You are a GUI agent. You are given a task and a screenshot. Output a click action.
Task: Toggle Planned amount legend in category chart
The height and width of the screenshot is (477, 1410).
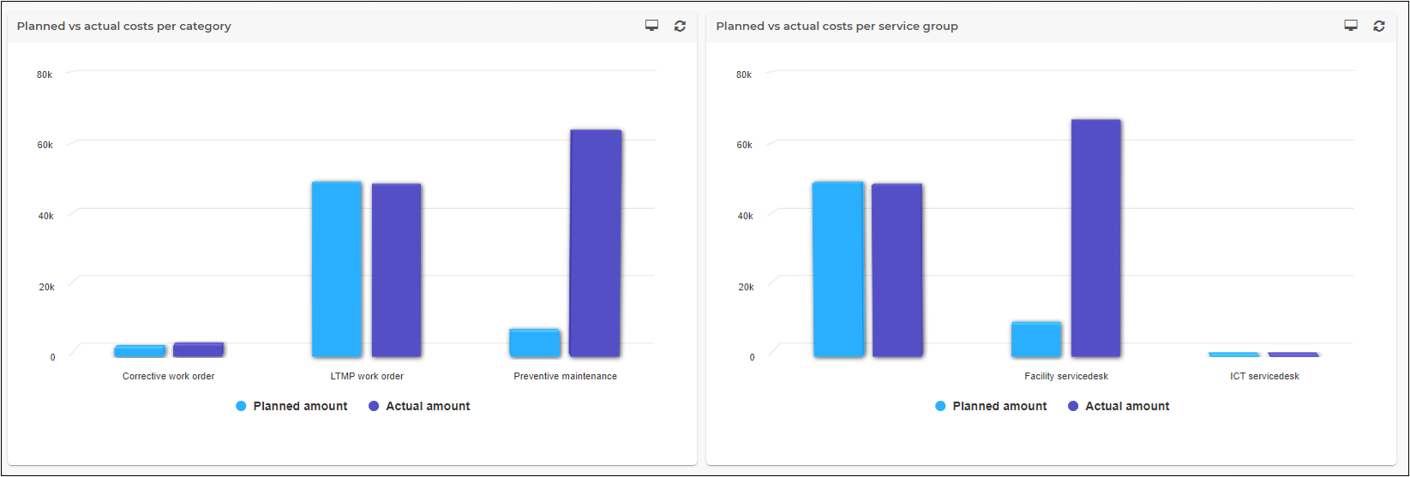coord(291,406)
